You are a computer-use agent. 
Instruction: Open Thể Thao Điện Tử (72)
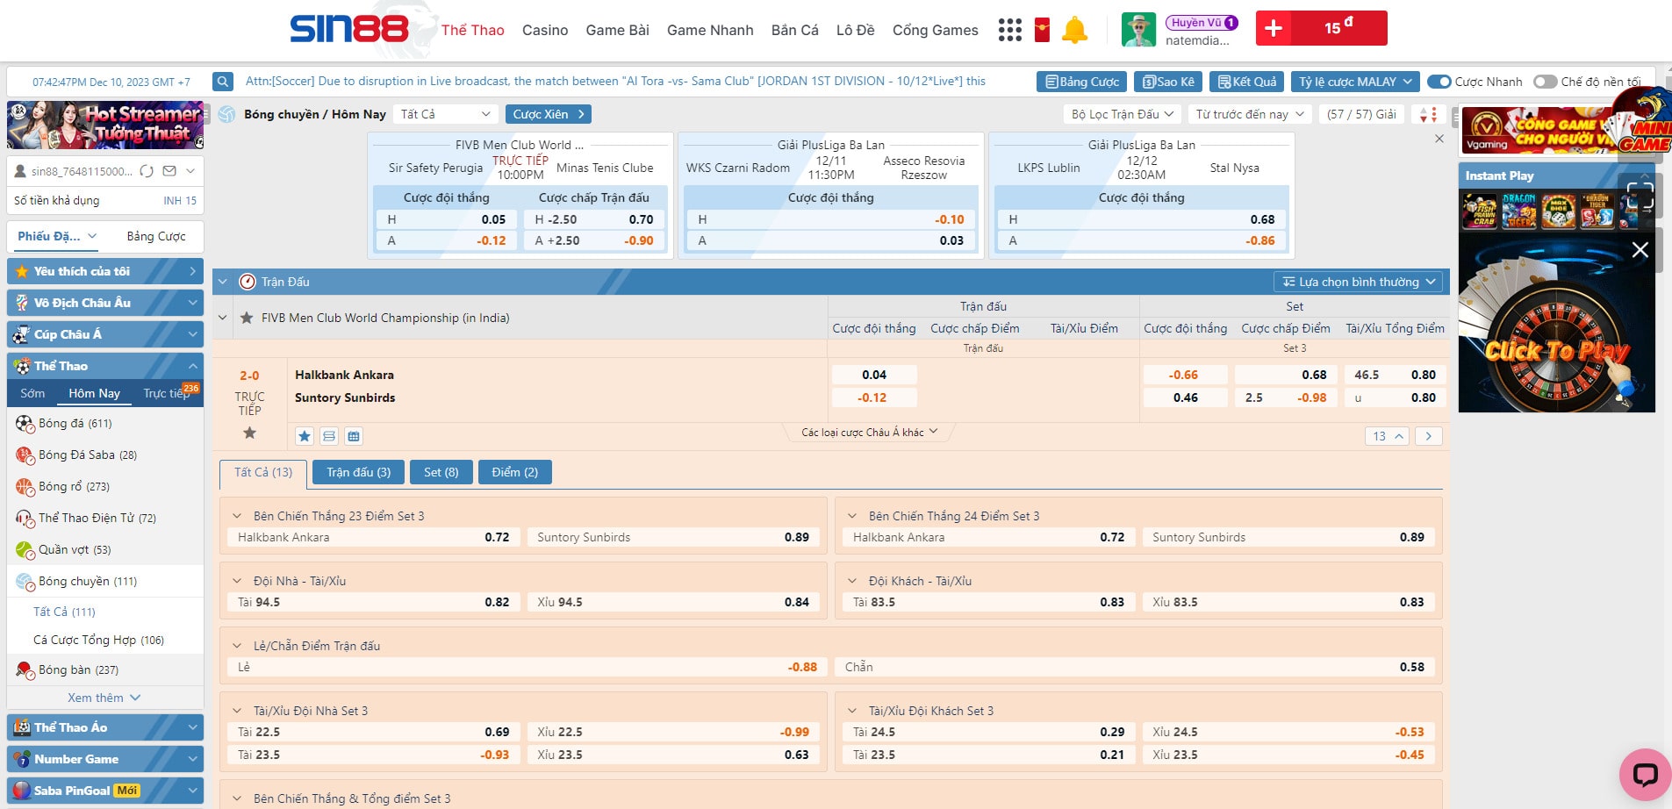pyautogui.click(x=105, y=518)
